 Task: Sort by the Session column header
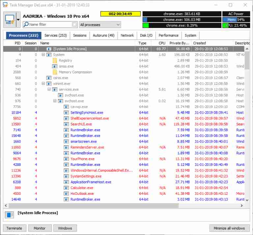(x=31, y=43)
